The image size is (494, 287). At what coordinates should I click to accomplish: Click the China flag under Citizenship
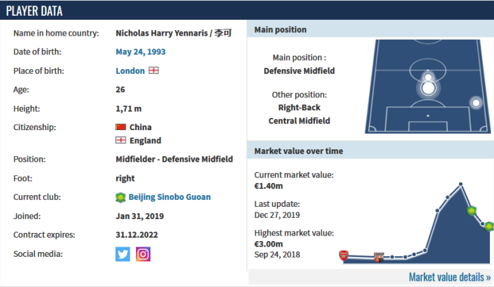[x=121, y=127]
